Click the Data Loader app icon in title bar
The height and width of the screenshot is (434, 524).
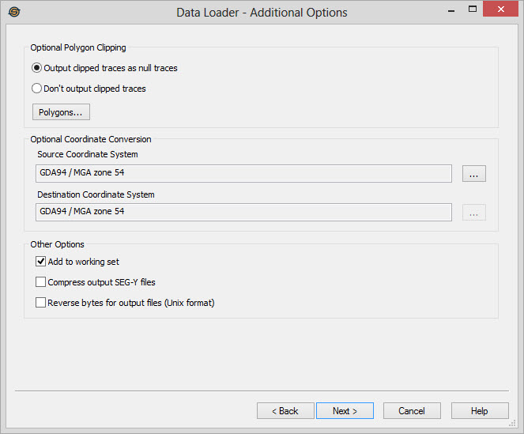point(13,12)
